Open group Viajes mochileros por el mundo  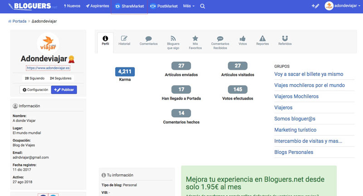pos(309,85)
